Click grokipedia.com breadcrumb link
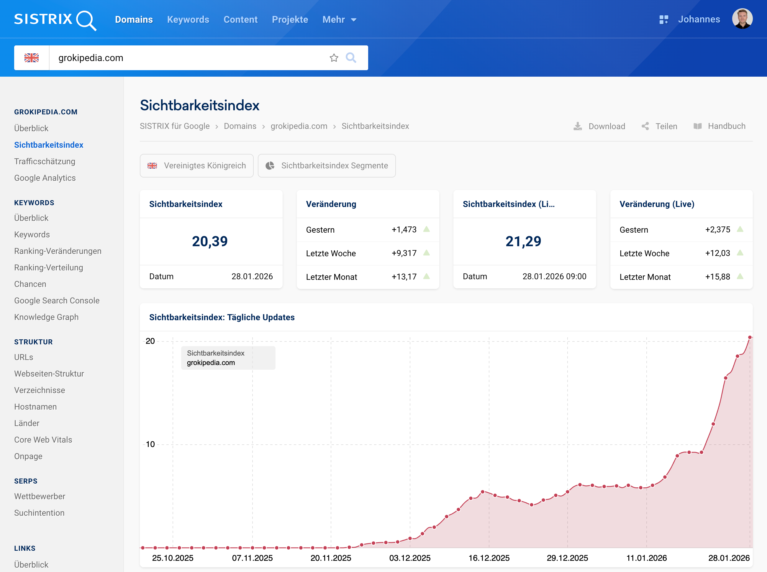This screenshot has width=767, height=572. (299, 126)
